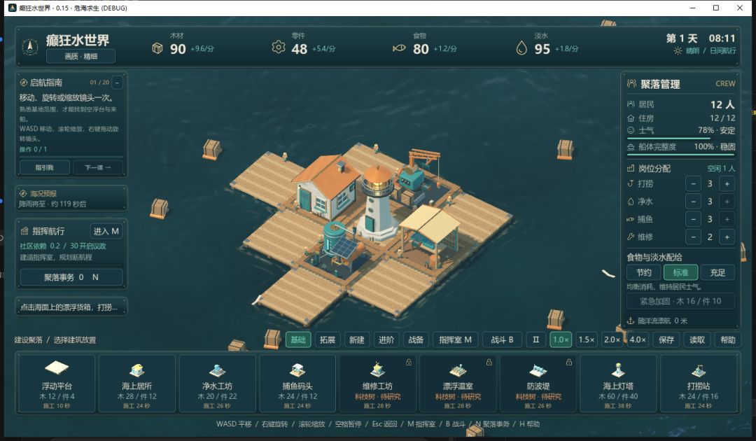Increase 打捞 worker count
Image resolution: width=756 pixels, height=441 pixels.
(x=727, y=183)
